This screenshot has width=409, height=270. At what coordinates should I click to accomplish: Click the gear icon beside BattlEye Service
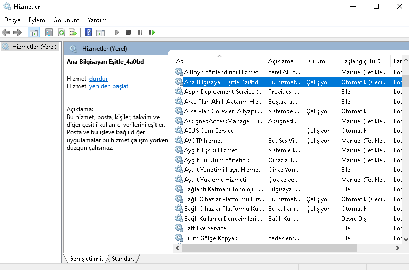click(x=179, y=228)
